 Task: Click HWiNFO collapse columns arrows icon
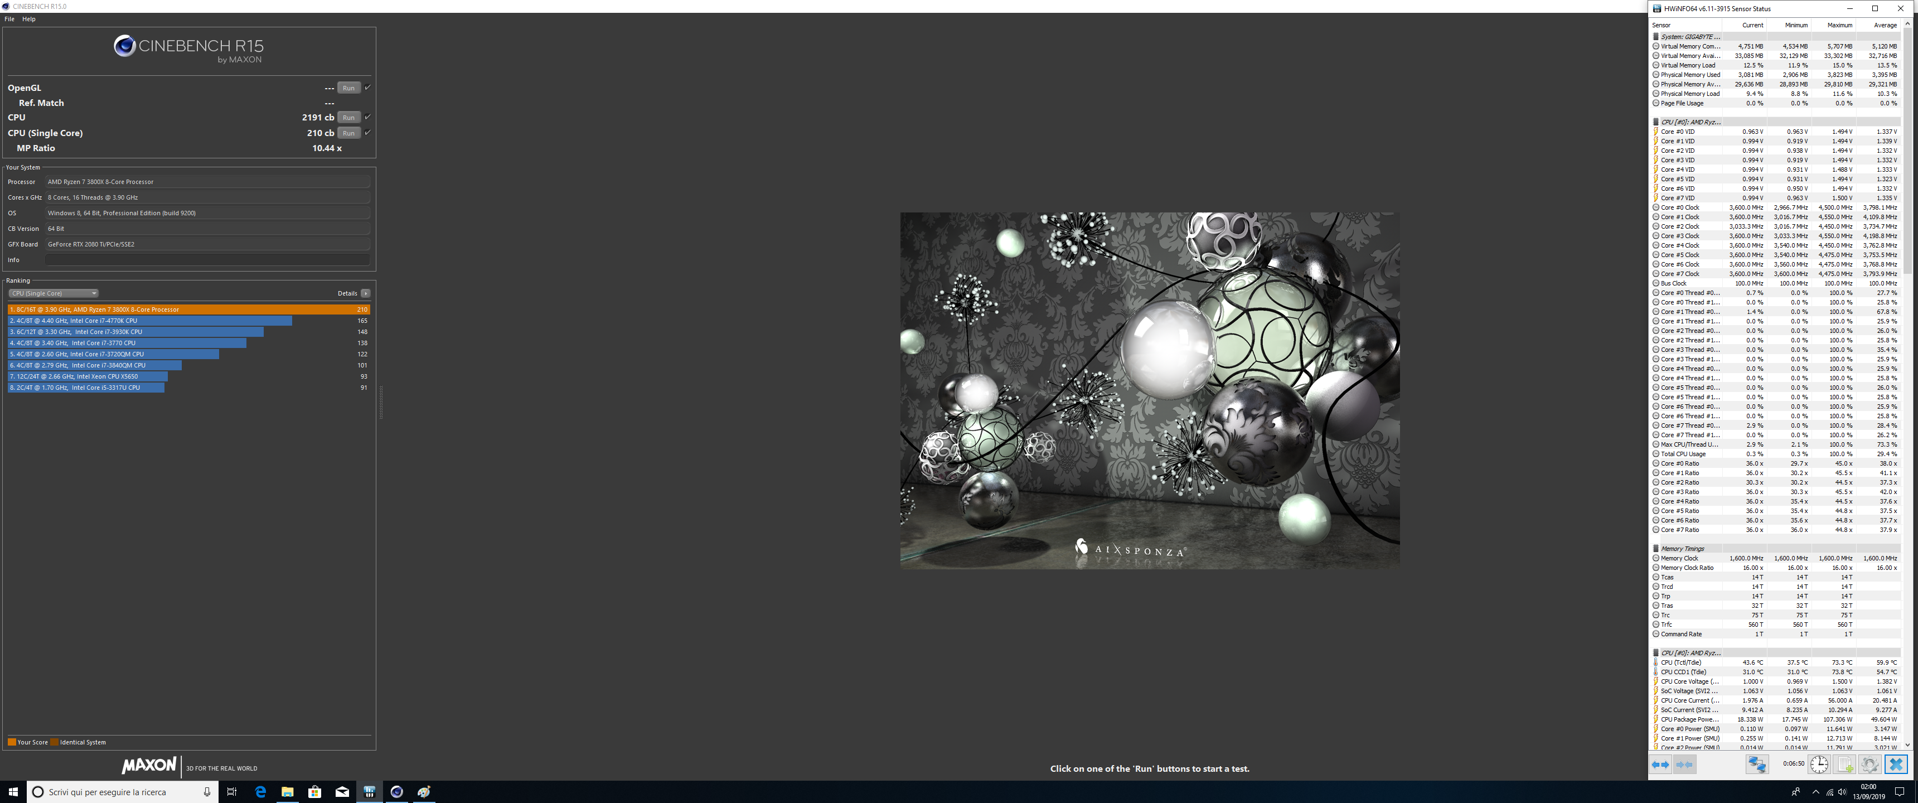(1684, 765)
